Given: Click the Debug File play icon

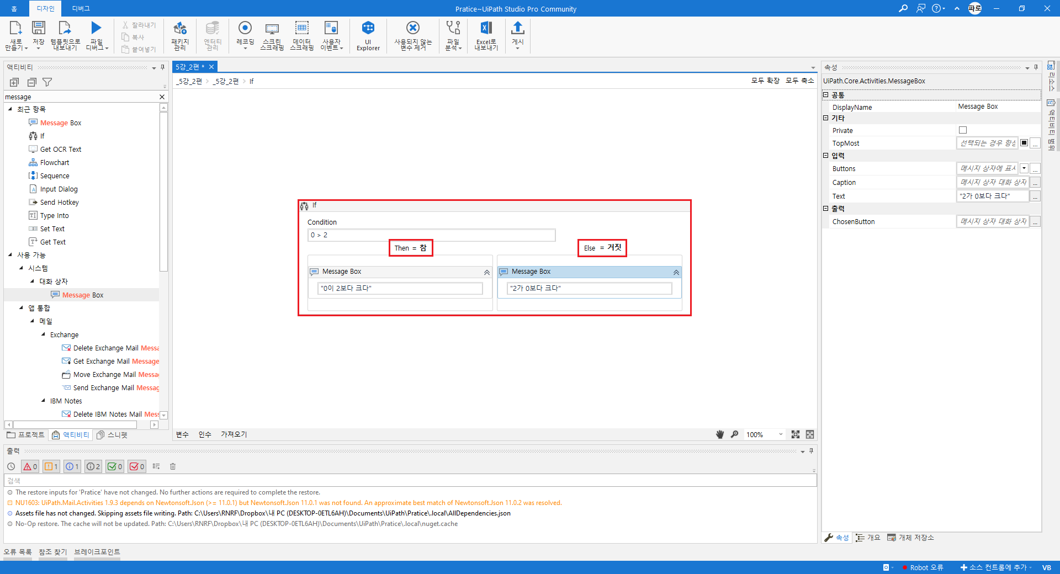Looking at the screenshot, I should [x=96, y=28].
